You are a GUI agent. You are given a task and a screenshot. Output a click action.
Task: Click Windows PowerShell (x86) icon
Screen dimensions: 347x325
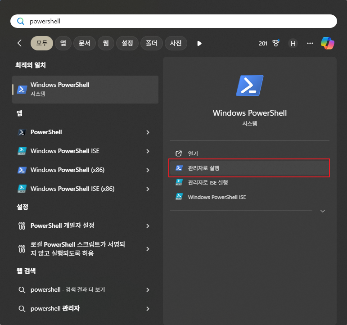(x=22, y=170)
